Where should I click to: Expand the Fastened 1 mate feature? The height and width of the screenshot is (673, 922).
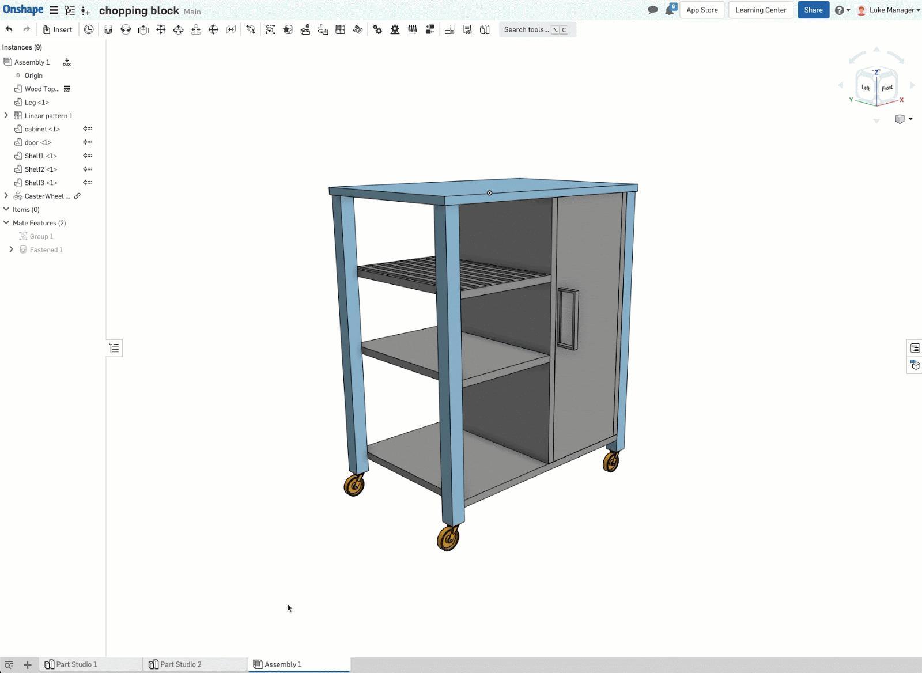click(x=11, y=249)
